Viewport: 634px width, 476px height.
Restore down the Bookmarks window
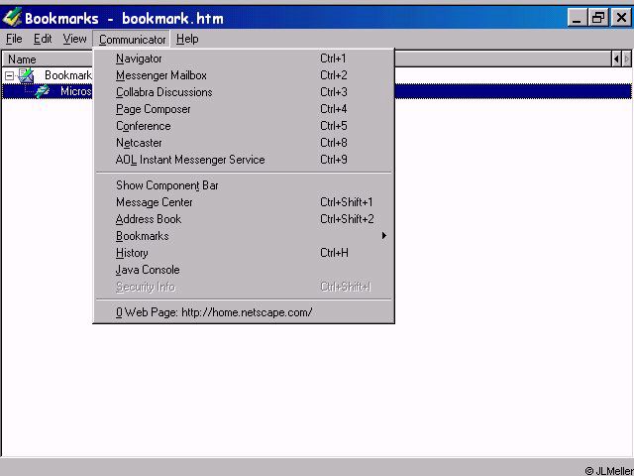[598, 18]
